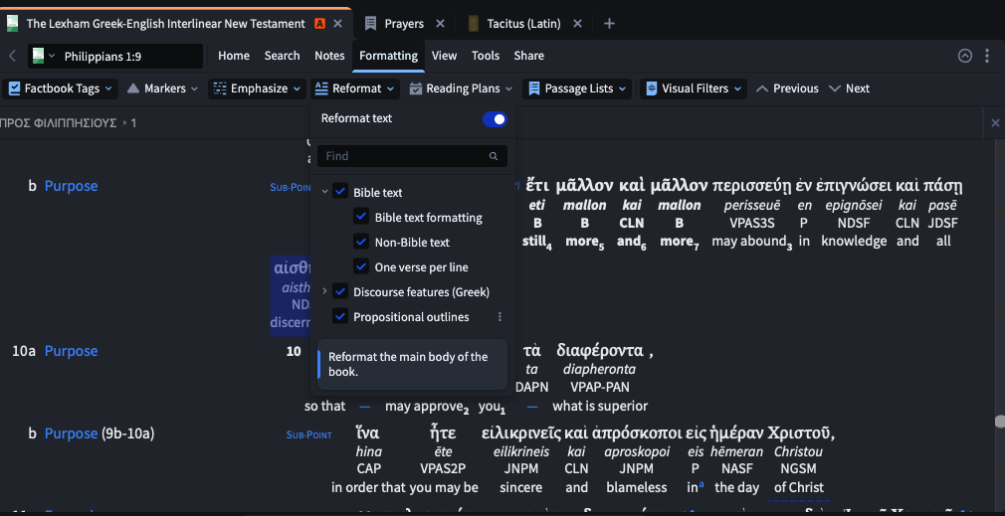Click the vertical scrollbar thumb
Image resolution: width=1005 pixels, height=516 pixels.
point(999,422)
